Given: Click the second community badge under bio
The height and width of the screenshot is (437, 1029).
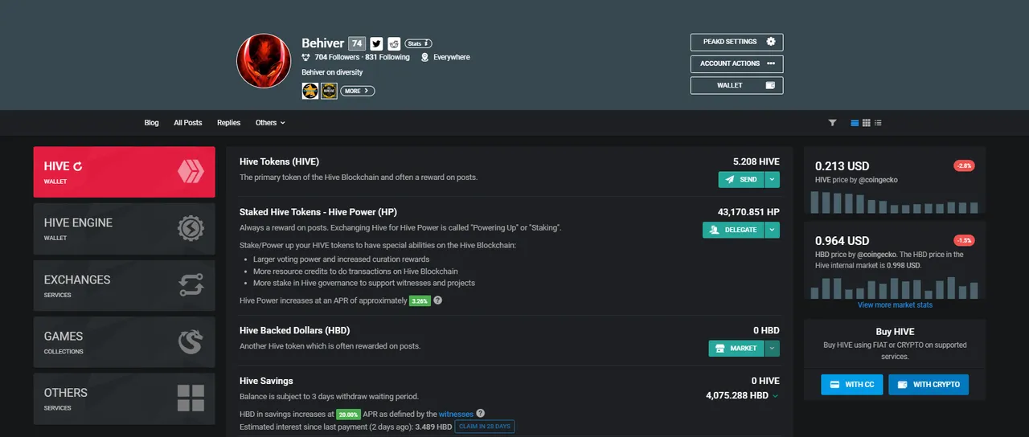Looking at the screenshot, I should 329,91.
